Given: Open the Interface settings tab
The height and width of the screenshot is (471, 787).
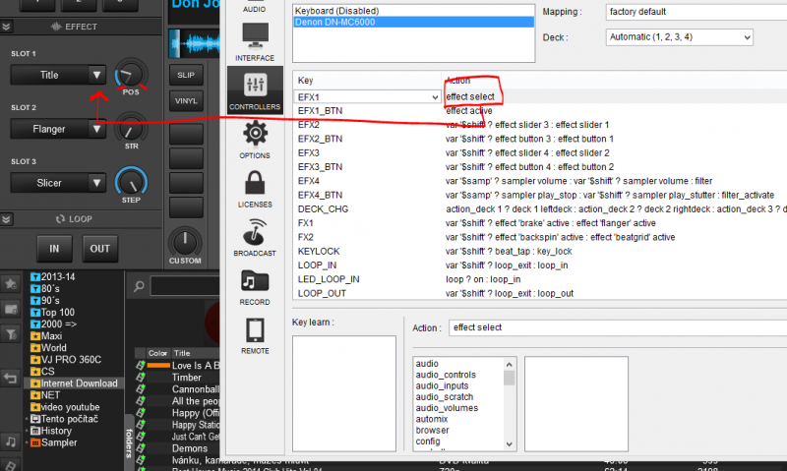Looking at the screenshot, I should coord(255,42).
